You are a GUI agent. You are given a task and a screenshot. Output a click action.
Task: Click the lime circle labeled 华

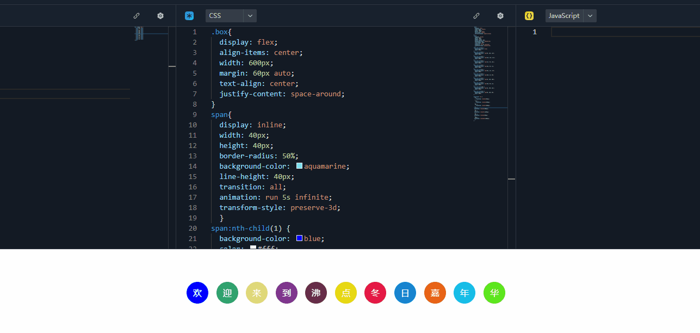point(494,293)
